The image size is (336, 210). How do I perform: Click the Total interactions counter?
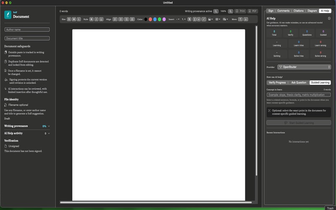(x=274, y=33)
